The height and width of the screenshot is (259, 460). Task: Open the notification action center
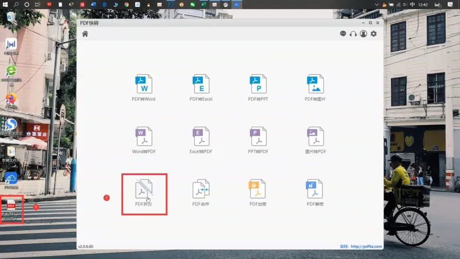click(450, 5)
